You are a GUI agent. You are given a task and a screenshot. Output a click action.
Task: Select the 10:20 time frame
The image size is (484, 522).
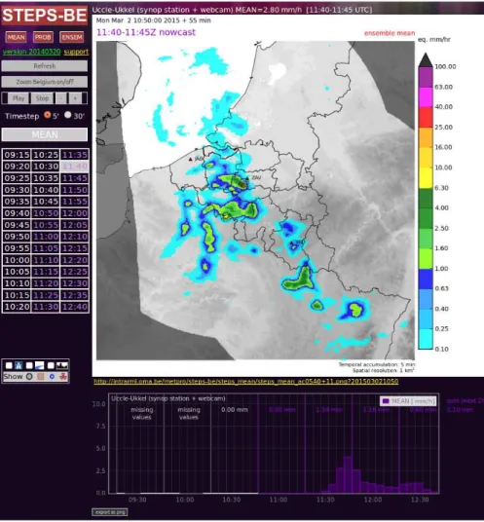pos(17,307)
